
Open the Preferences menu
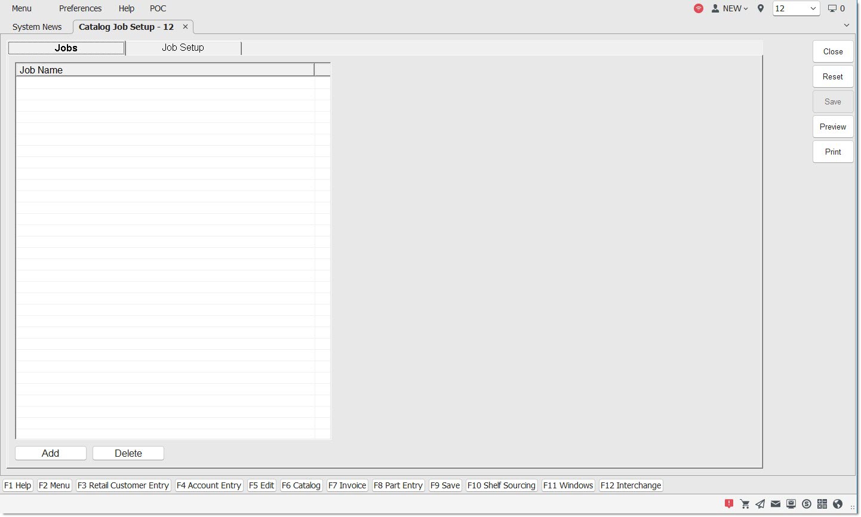80,8
